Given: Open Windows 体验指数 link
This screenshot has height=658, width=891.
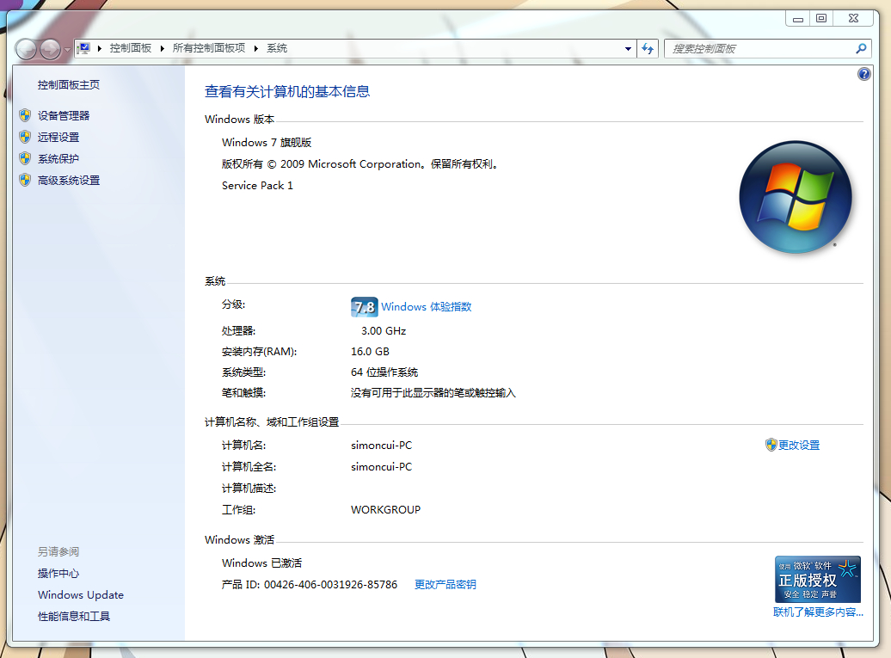Looking at the screenshot, I should click(x=427, y=307).
